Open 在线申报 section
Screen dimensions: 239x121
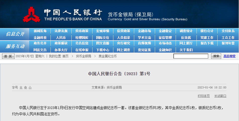tap(82, 50)
